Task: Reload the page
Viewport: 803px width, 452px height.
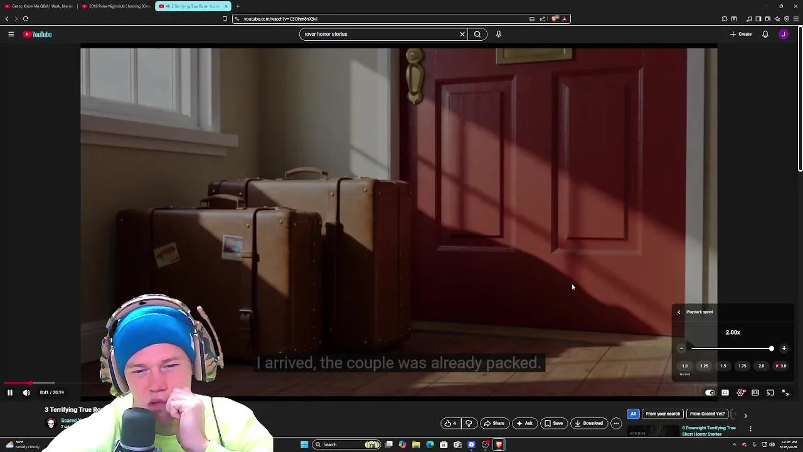Action: pyautogui.click(x=26, y=19)
